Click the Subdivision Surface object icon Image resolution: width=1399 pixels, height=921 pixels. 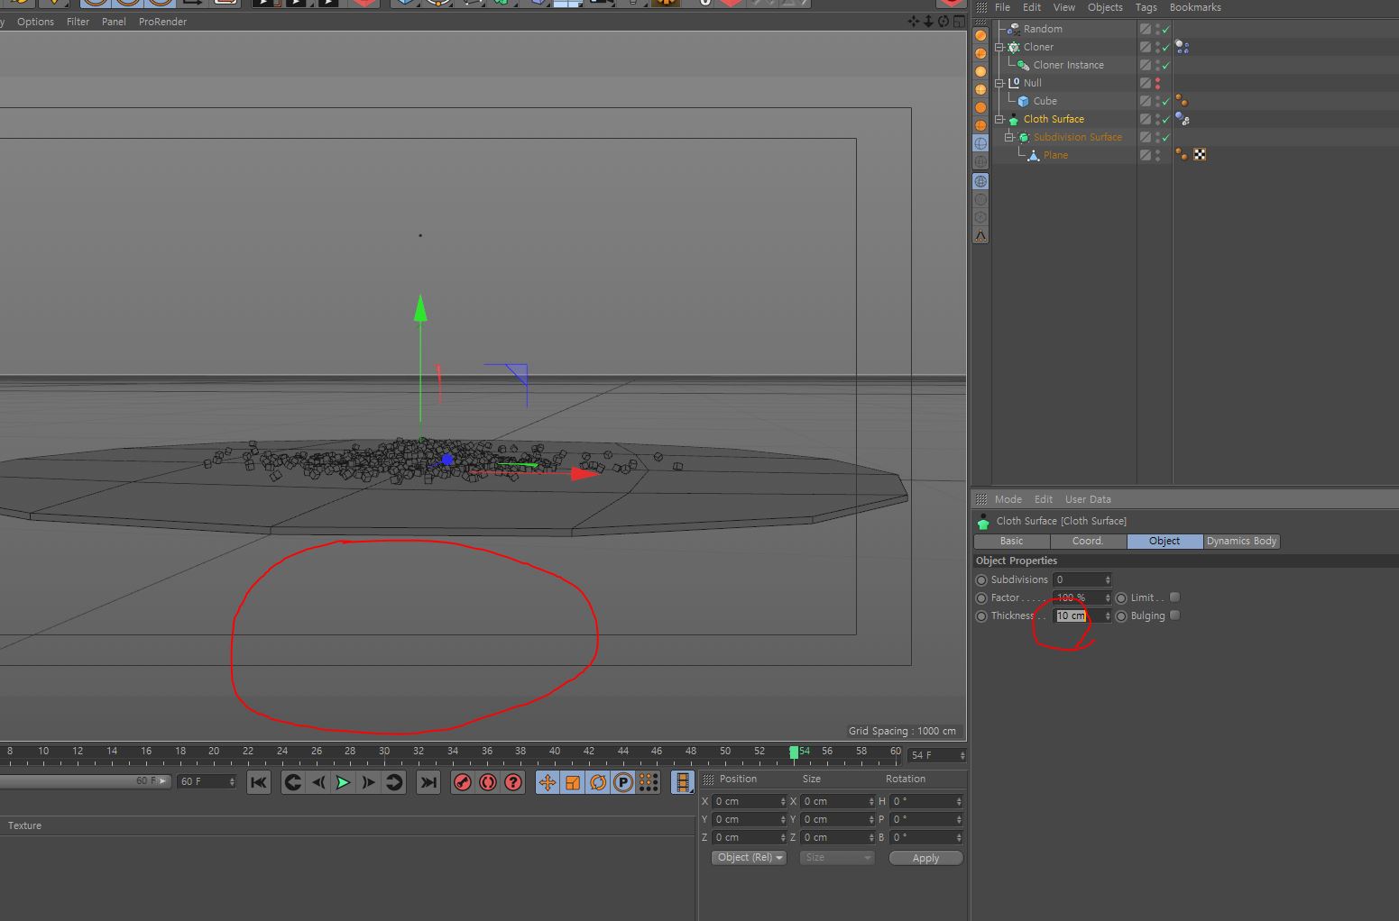(1024, 137)
